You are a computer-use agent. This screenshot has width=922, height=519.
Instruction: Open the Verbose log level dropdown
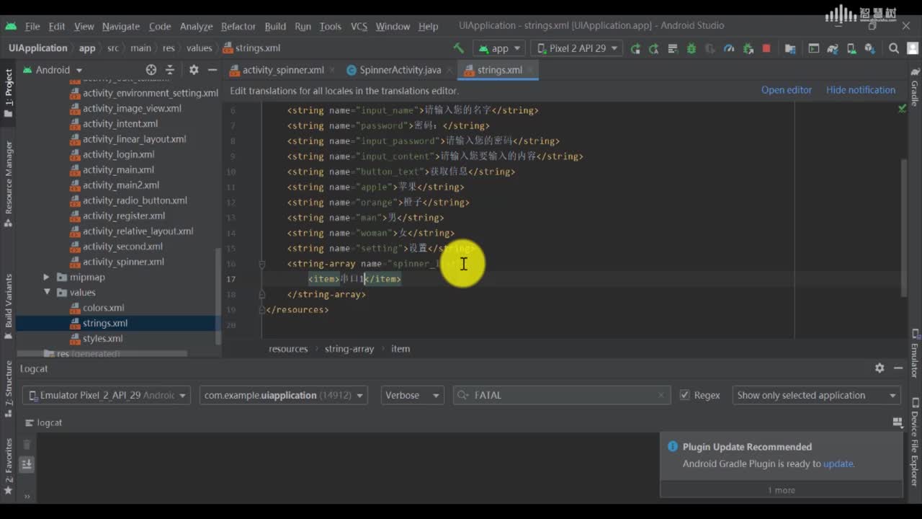[x=412, y=395]
